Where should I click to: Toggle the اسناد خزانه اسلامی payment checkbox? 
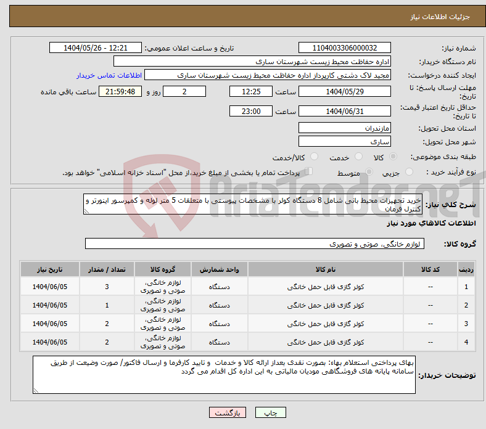coord(309,172)
